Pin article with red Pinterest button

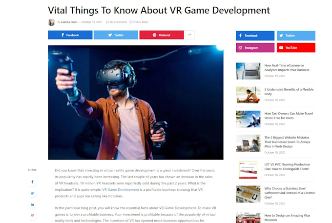[162, 35]
